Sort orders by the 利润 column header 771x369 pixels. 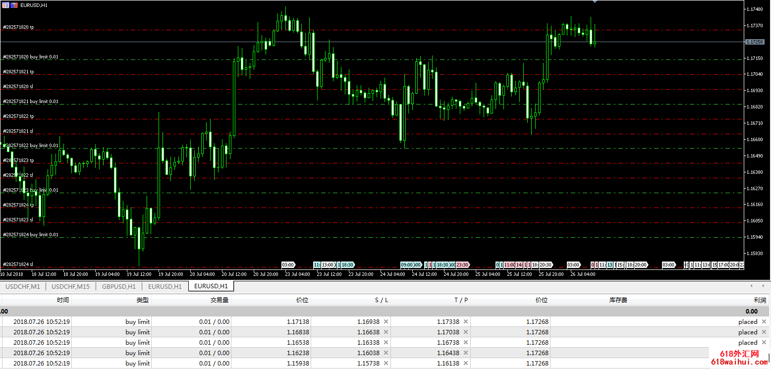pos(760,300)
